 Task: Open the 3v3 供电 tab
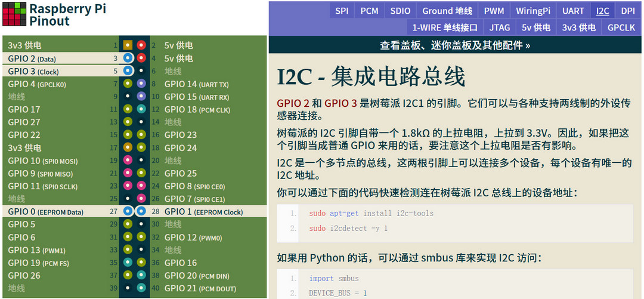(x=578, y=27)
